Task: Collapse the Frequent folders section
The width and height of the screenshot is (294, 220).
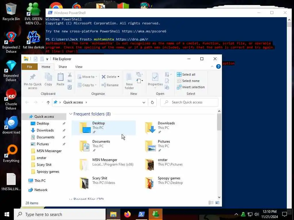Action: coord(71,114)
